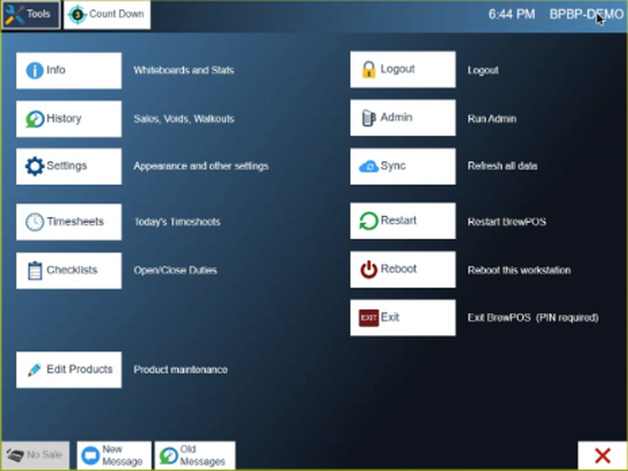628x471 pixels.
Task: Open the Checklists button
Action: [x=69, y=270]
